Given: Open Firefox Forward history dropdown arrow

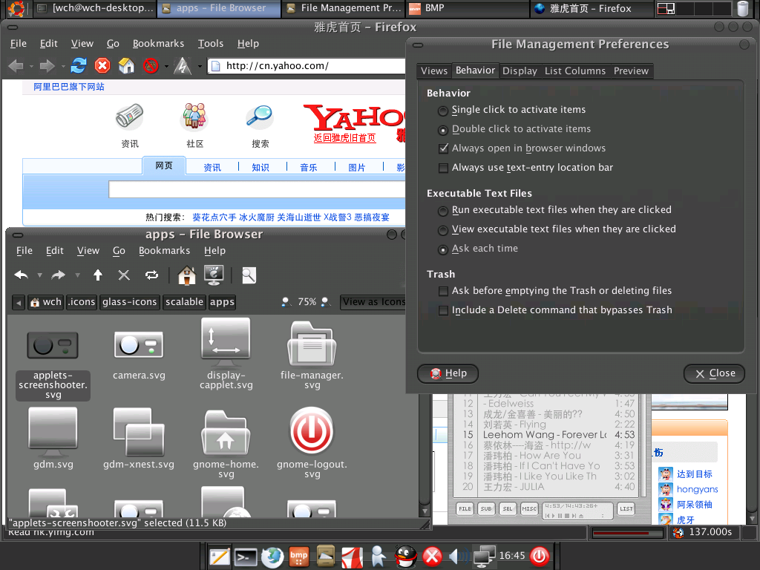Looking at the screenshot, I should (x=63, y=66).
